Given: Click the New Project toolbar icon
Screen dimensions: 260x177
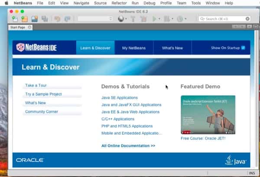Looking at the screenshot, I should click(x=24, y=19).
